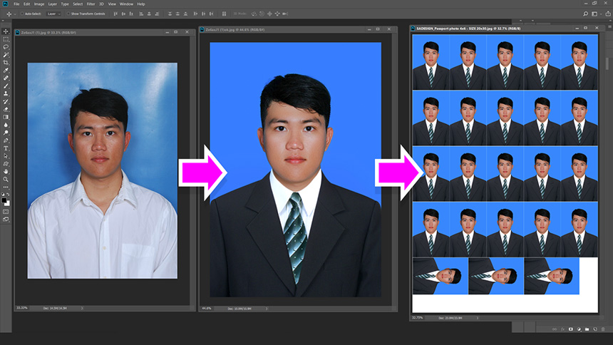Image resolution: width=613 pixels, height=345 pixels.
Task: Select the Zoom tool
Action: point(6,179)
